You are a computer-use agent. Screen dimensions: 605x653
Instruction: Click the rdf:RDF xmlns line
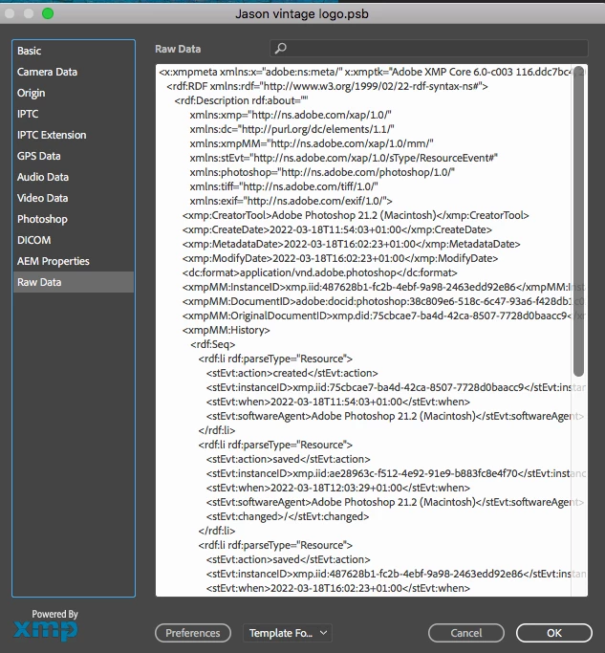point(327,86)
